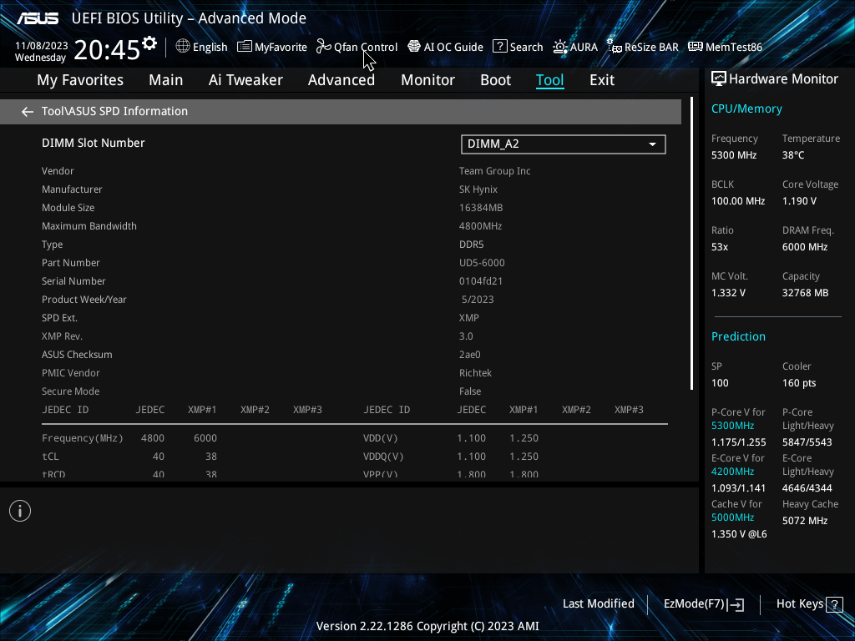
Task: Click the XMP#1 VDD(V) value 1.250
Action: click(x=524, y=438)
